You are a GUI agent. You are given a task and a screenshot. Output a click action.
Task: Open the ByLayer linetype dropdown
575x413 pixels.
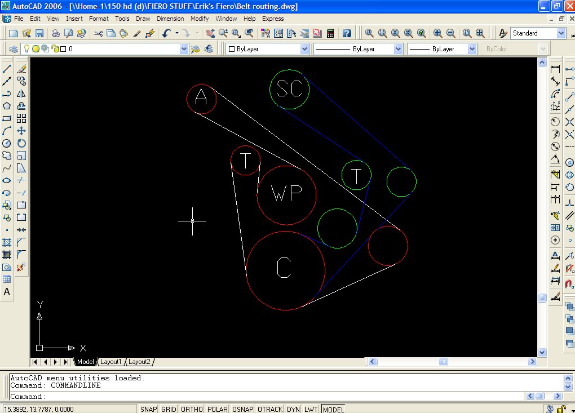click(x=398, y=49)
